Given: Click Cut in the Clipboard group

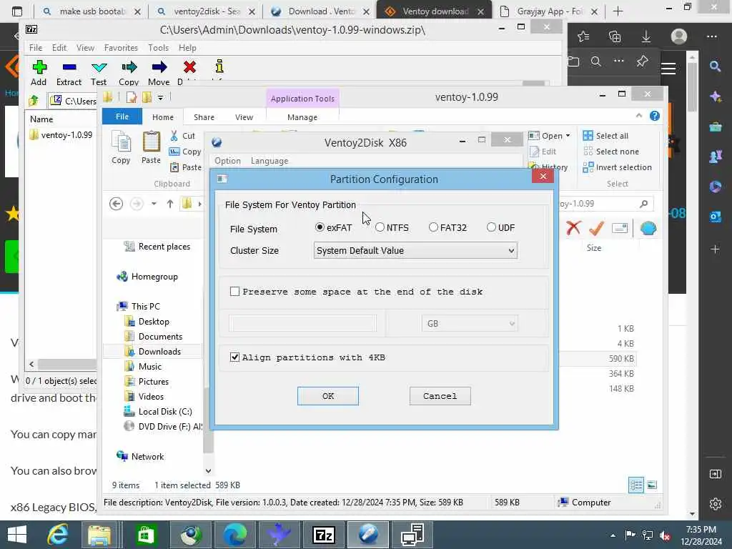Looking at the screenshot, I should click(183, 136).
